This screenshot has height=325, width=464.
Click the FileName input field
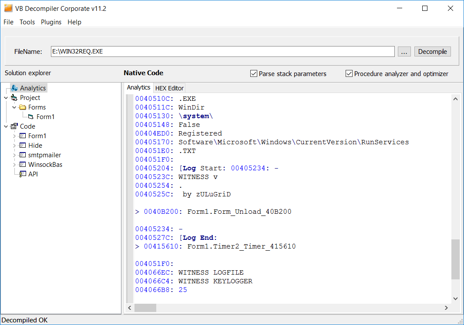(222, 51)
